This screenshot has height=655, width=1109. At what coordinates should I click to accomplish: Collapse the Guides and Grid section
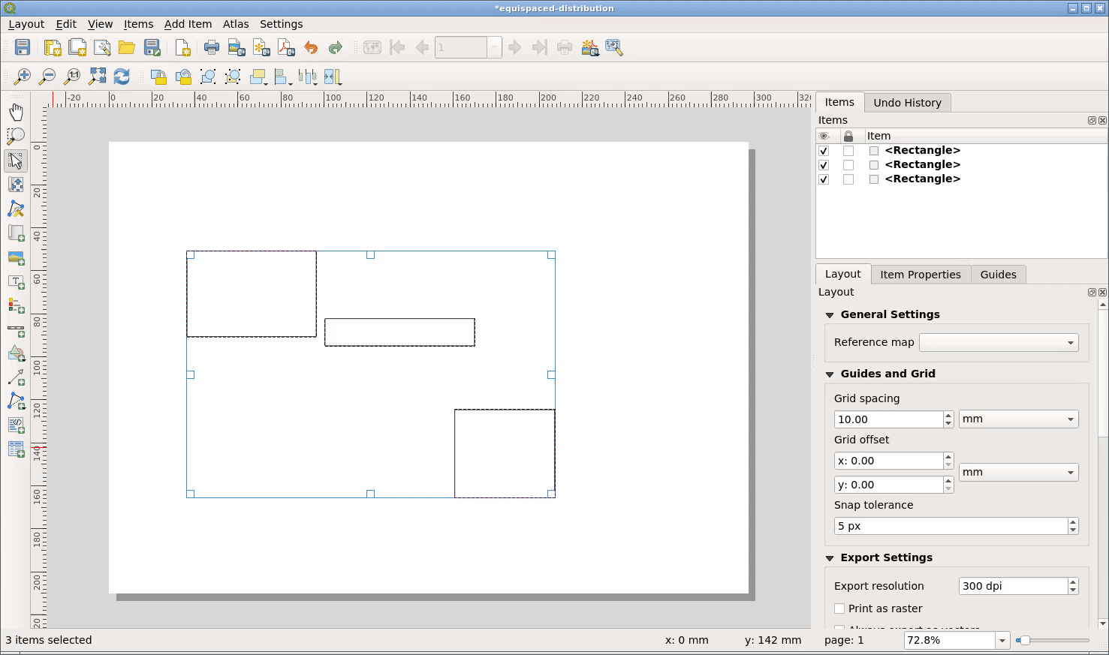[x=830, y=374]
